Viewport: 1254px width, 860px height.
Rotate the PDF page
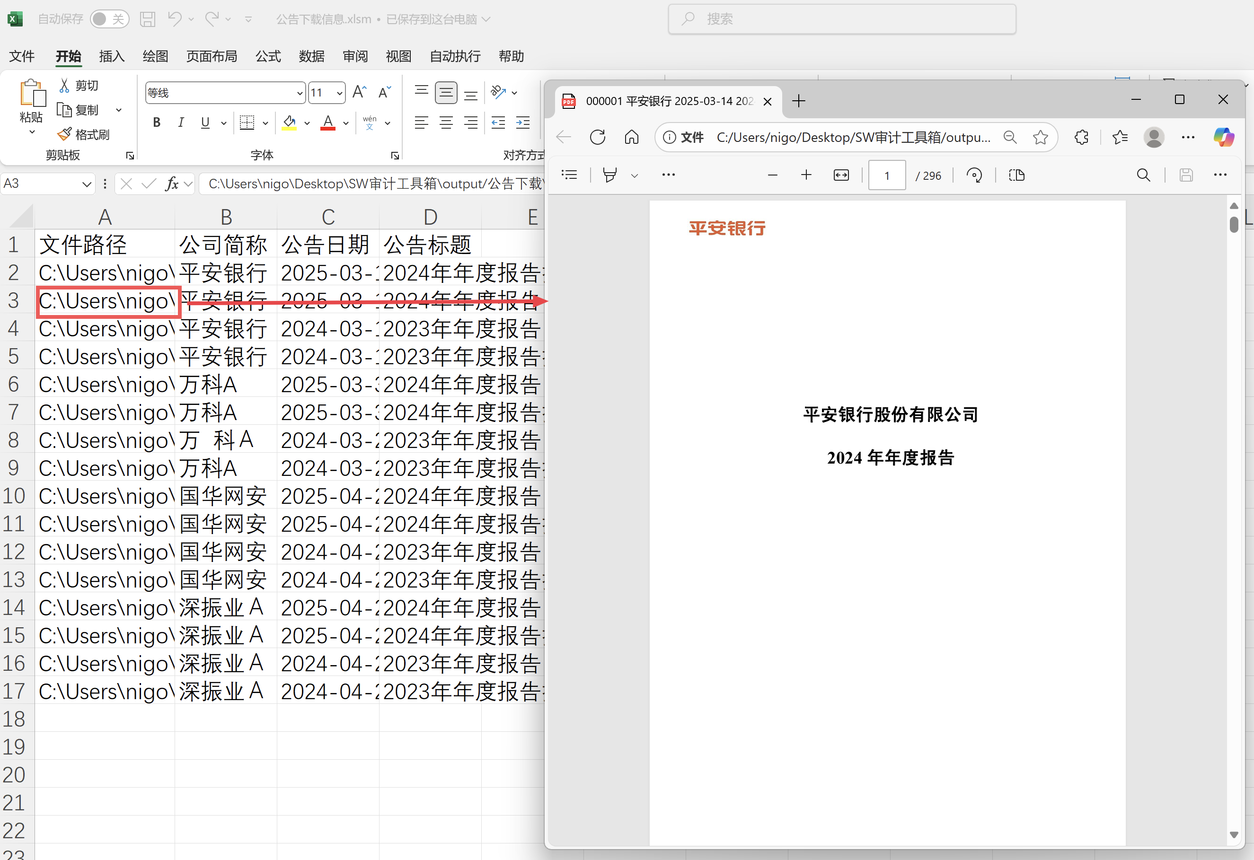974,175
